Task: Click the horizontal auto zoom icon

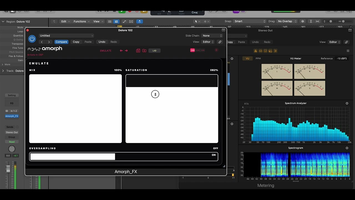Action: [317, 21]
